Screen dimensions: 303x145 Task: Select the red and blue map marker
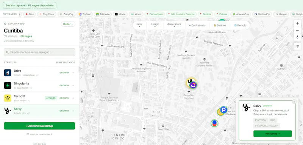point(214,123)
